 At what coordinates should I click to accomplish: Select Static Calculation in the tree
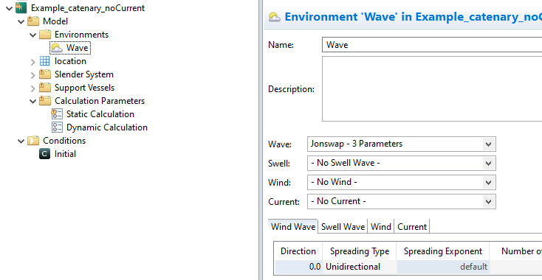pyautogui.click(x=100, y=113)
